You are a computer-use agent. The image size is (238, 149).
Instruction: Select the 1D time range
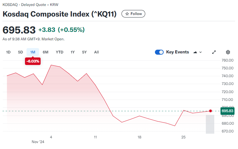pos(8,52)
